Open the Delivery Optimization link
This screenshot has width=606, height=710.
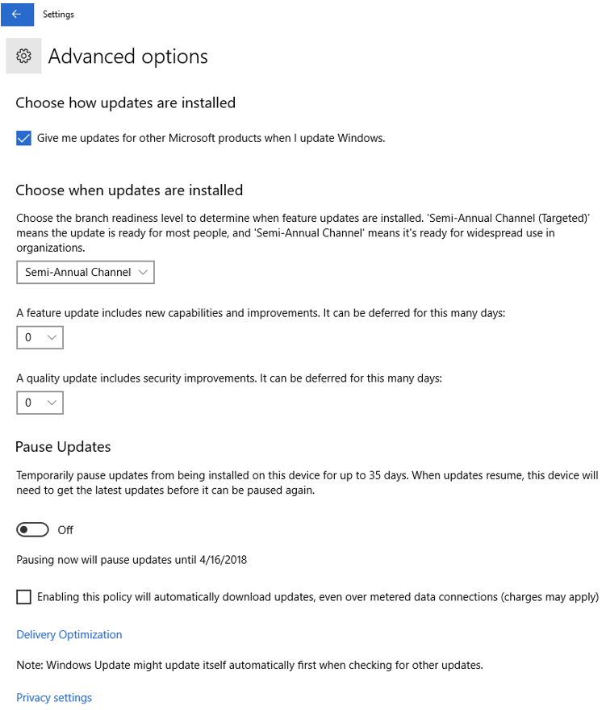pyautogui.click(x=69, y=635)
